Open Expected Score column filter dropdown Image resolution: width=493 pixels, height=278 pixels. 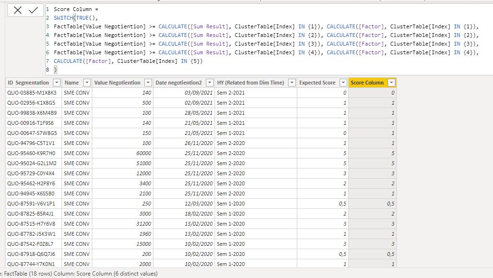click(343, 83)
